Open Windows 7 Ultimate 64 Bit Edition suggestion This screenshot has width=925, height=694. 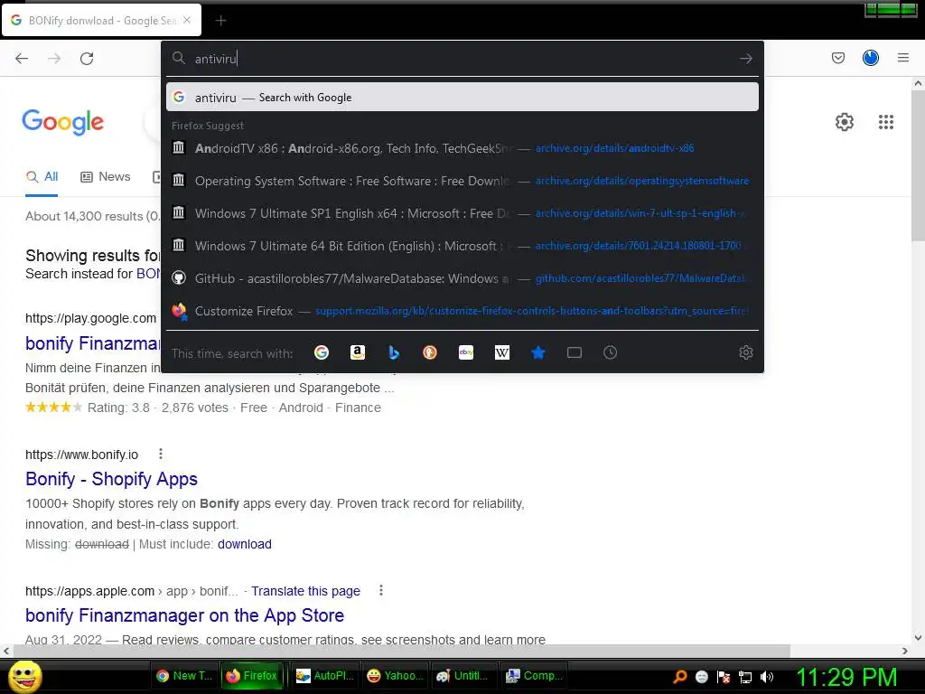pos(462,246)
